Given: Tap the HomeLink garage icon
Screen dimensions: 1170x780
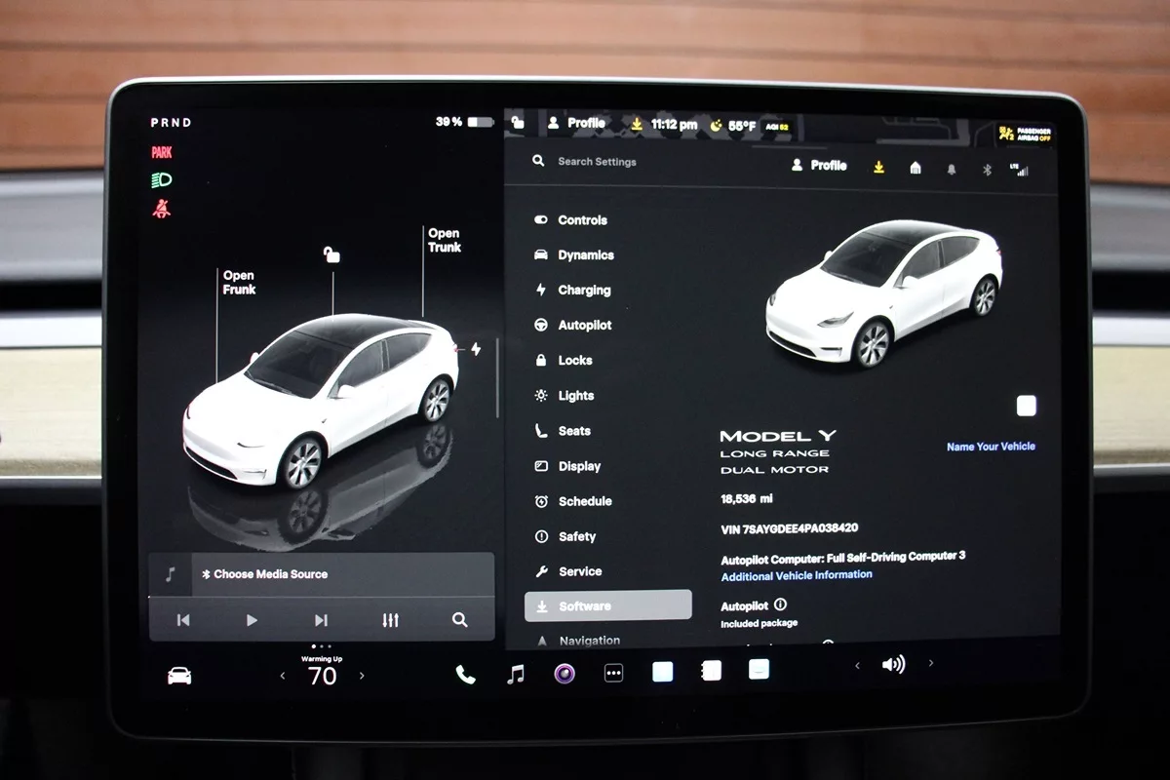Looking at the screenshot, I should [x=915, y=168].
